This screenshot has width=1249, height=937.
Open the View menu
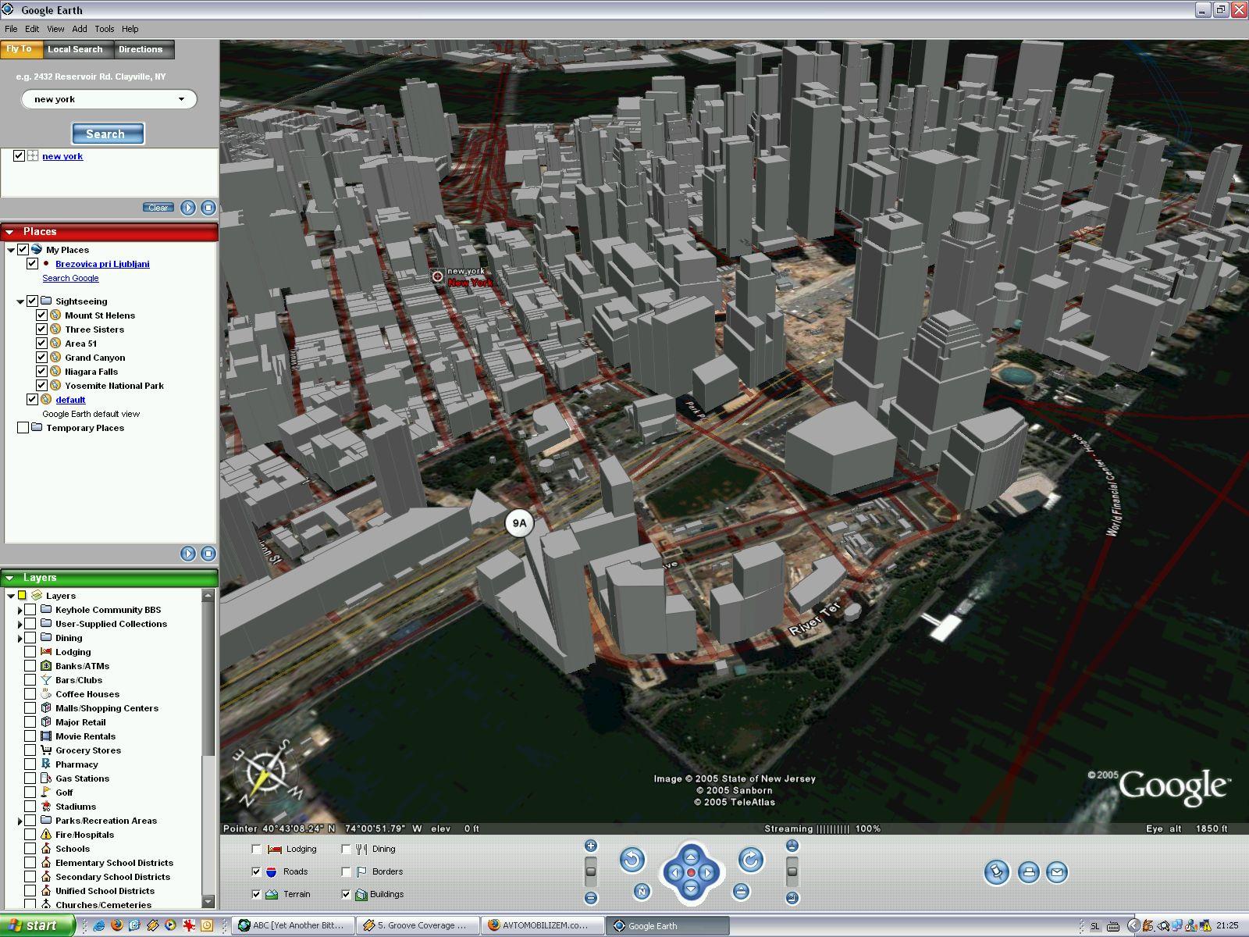[x=55, y=29]
